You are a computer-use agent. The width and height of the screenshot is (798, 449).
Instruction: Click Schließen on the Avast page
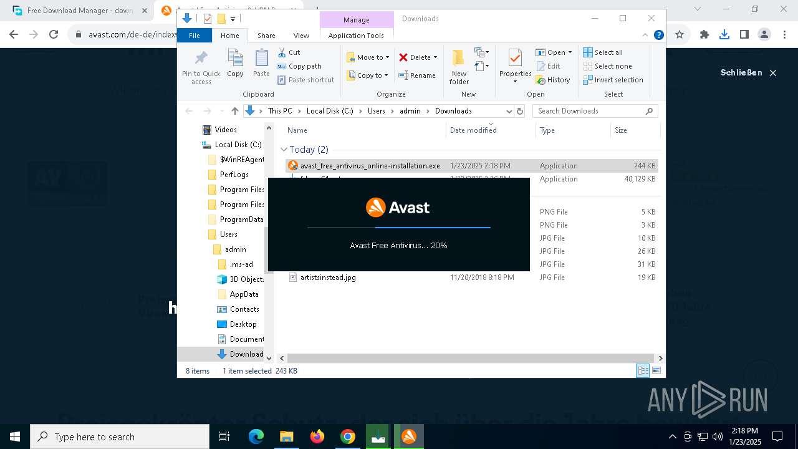click(748, 73)
